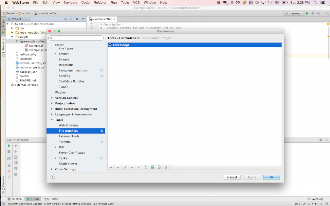Open the Navigate menu

tap(70, 3)
